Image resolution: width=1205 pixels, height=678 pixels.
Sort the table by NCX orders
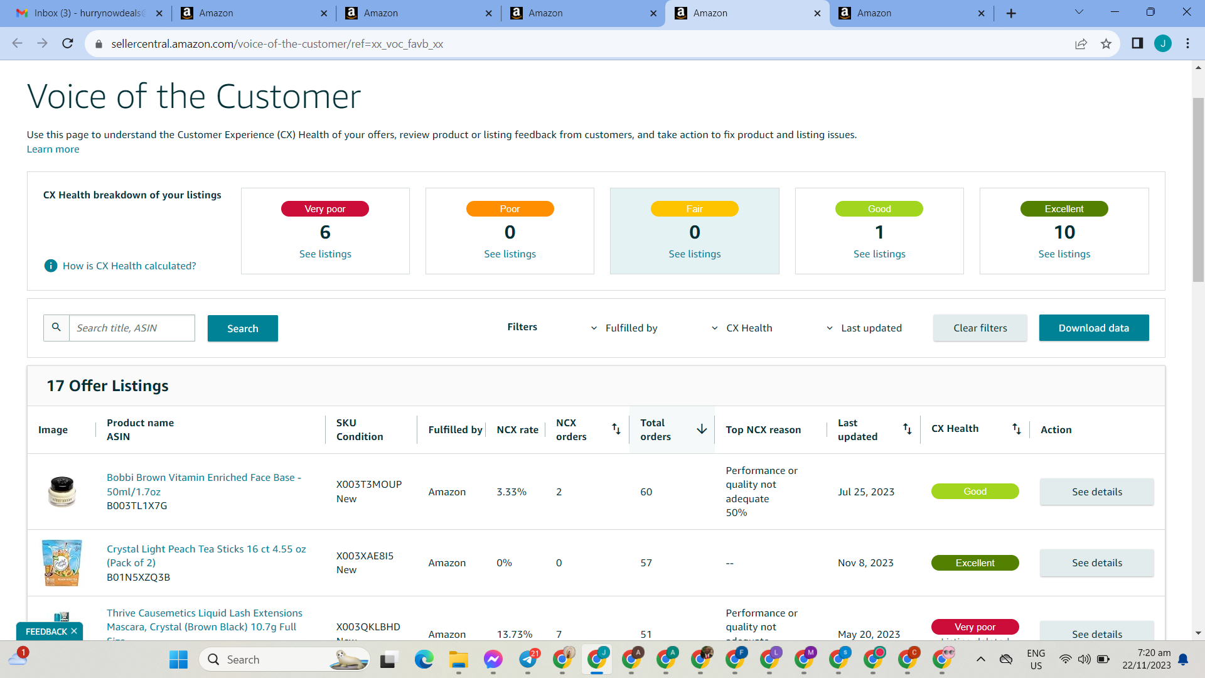point(616,429)
